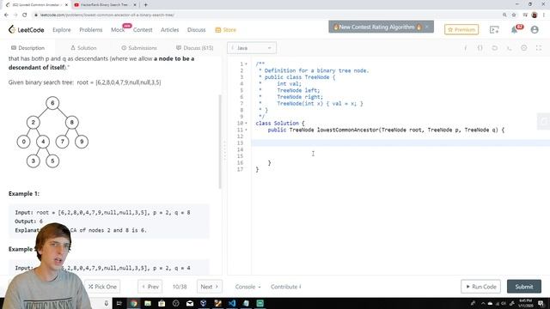Open the playground terminal icon in header

pyautogui.click(x=494, y=30)
